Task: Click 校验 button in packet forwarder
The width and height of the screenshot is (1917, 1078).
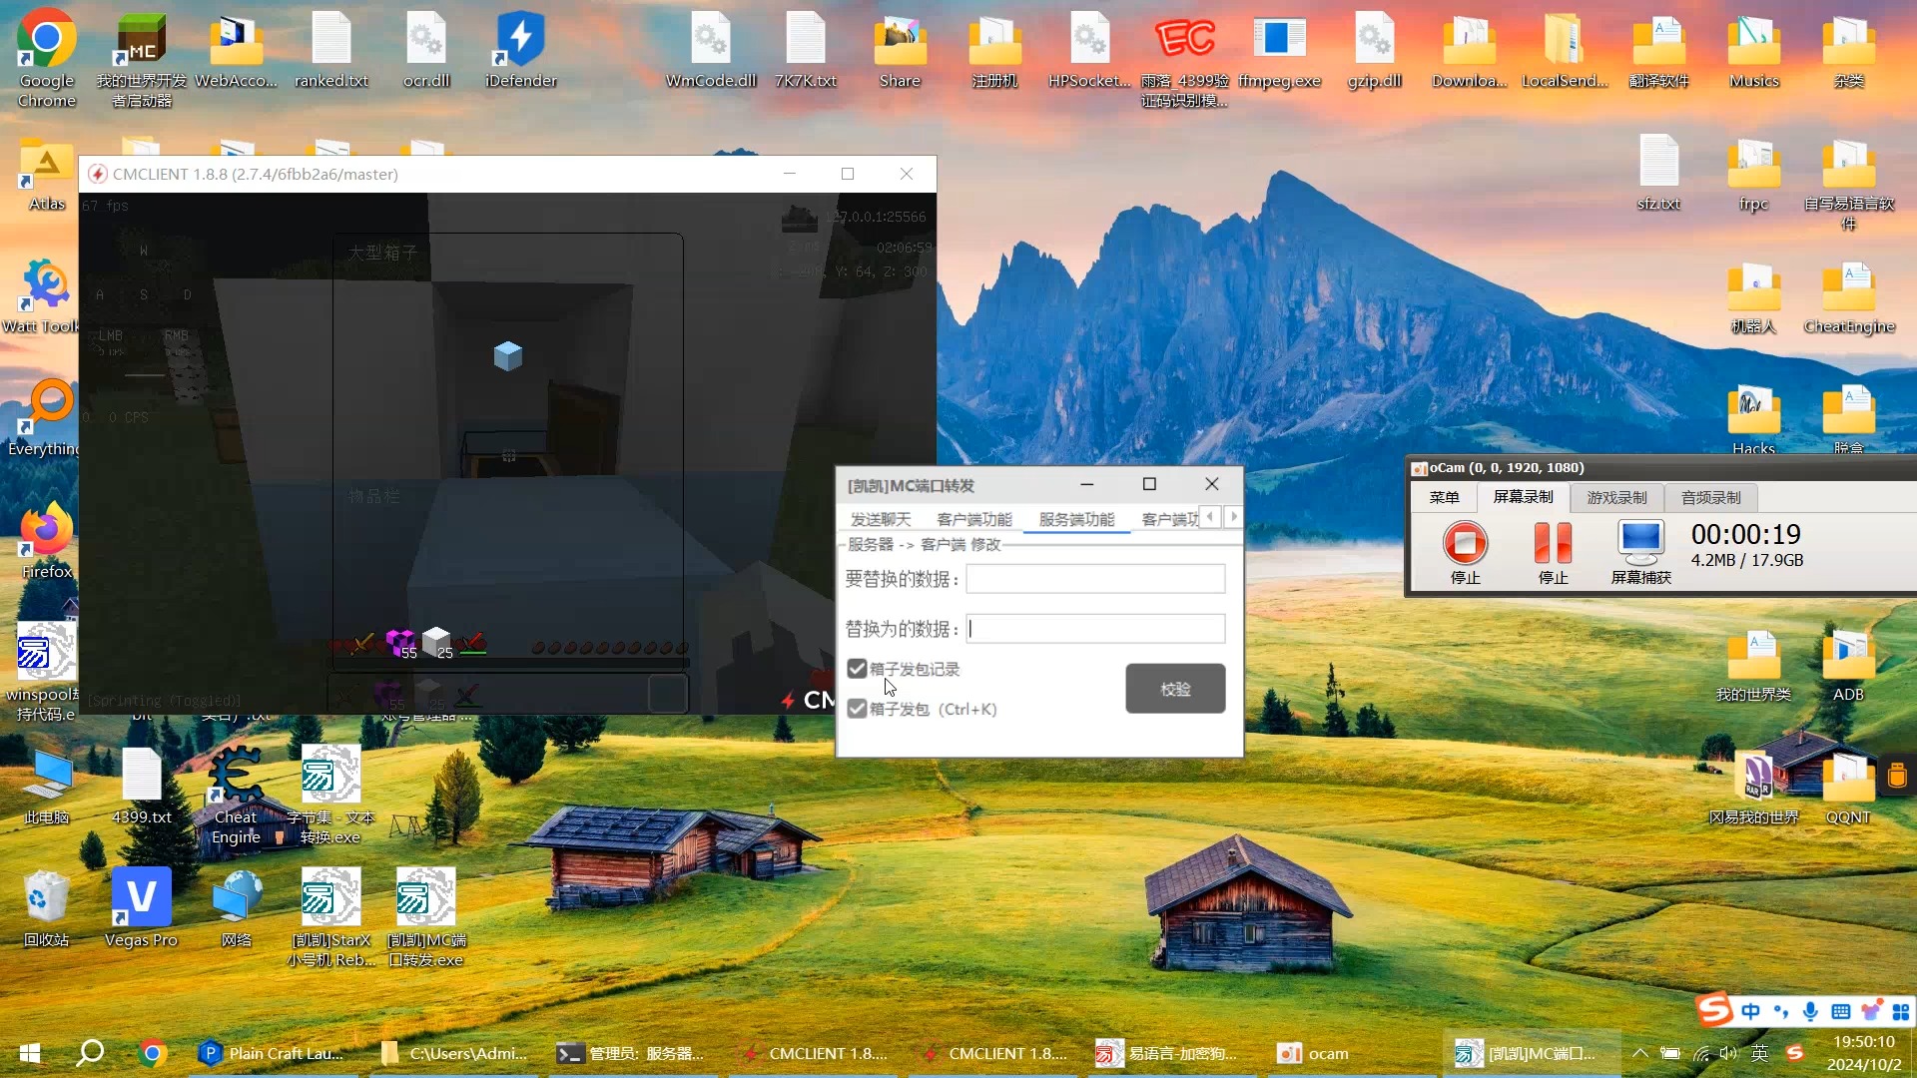Action: (x=1174, y=689)
